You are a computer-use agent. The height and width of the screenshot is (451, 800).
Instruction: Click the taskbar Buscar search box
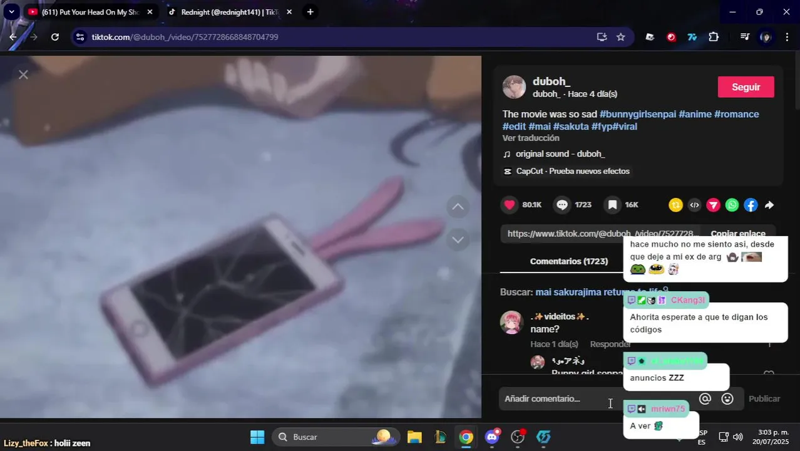click(336, 437)
